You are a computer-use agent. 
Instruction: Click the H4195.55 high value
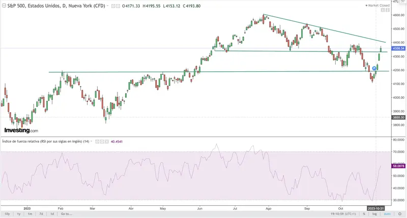[151, 6]
